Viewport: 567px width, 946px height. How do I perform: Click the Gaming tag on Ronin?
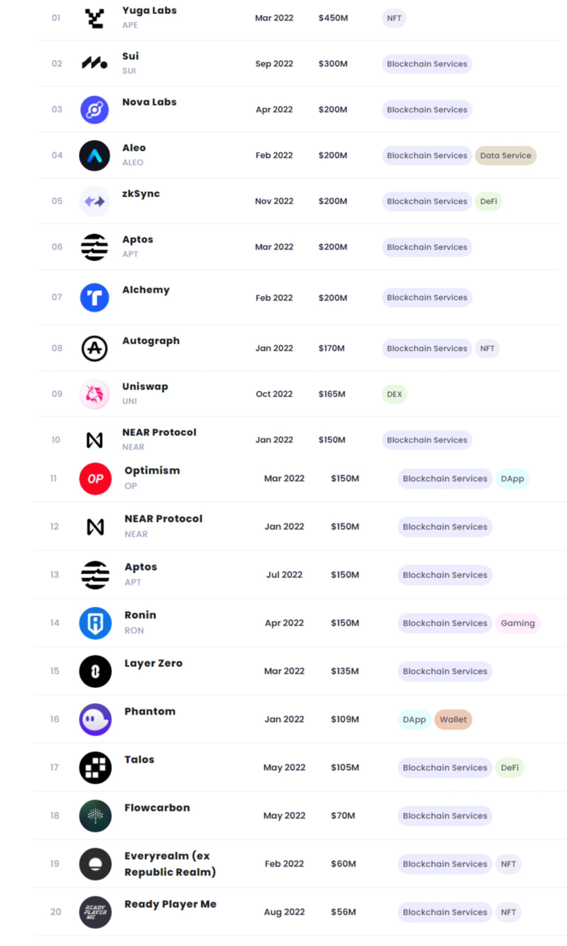point(517,623)
